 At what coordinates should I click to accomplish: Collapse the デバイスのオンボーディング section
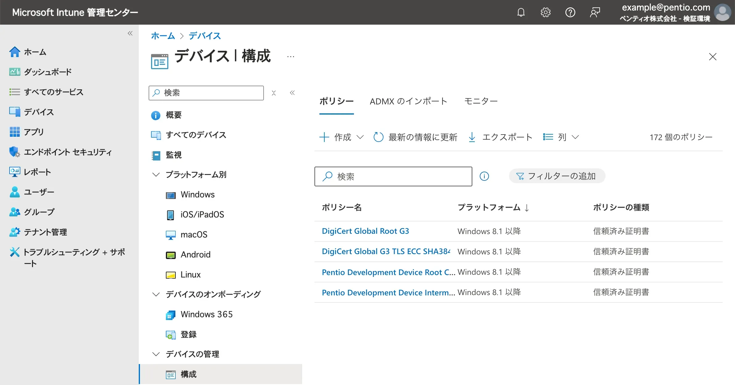(156, 294)
